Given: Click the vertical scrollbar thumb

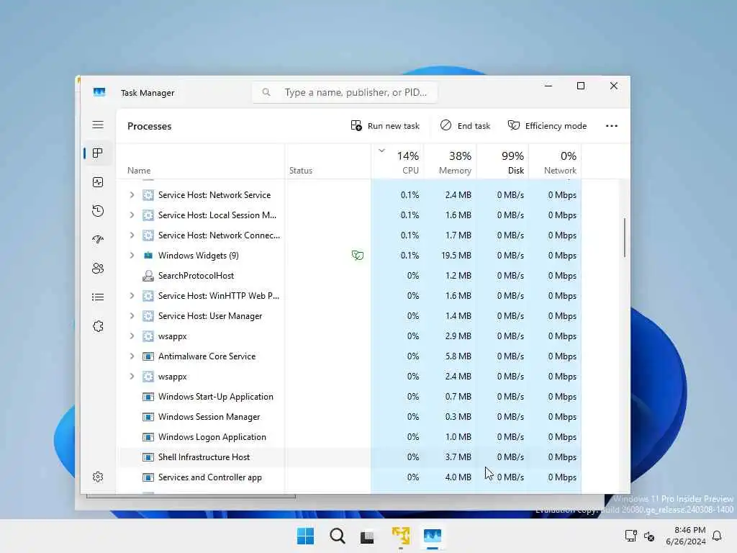Looking at the screenshot, I should pyautogui.click(x=625, y=238).
